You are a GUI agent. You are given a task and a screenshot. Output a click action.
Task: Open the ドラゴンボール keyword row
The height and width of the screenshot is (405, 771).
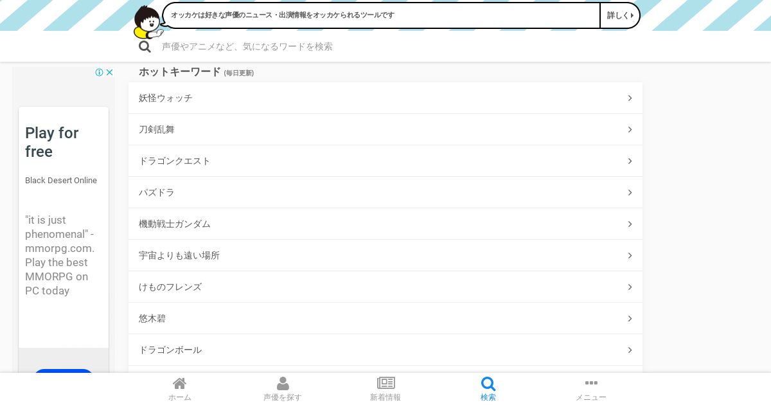coord(385,350)
